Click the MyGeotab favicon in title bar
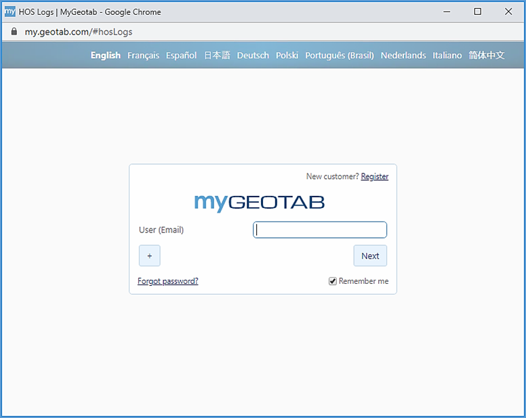Image resolution: width=526 pixels, height=418 pixels. tap(10, 12)
